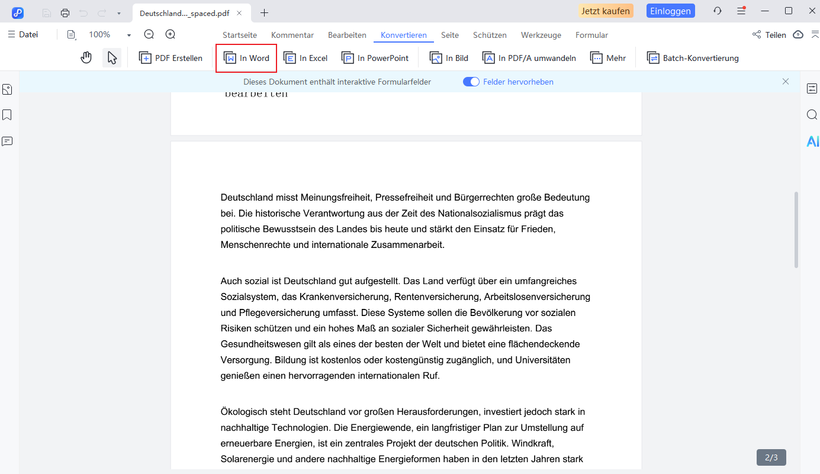This screenshot has width=820, height=474.
Task: Open the comments sidebar panel
Action: tap(7, 141)
